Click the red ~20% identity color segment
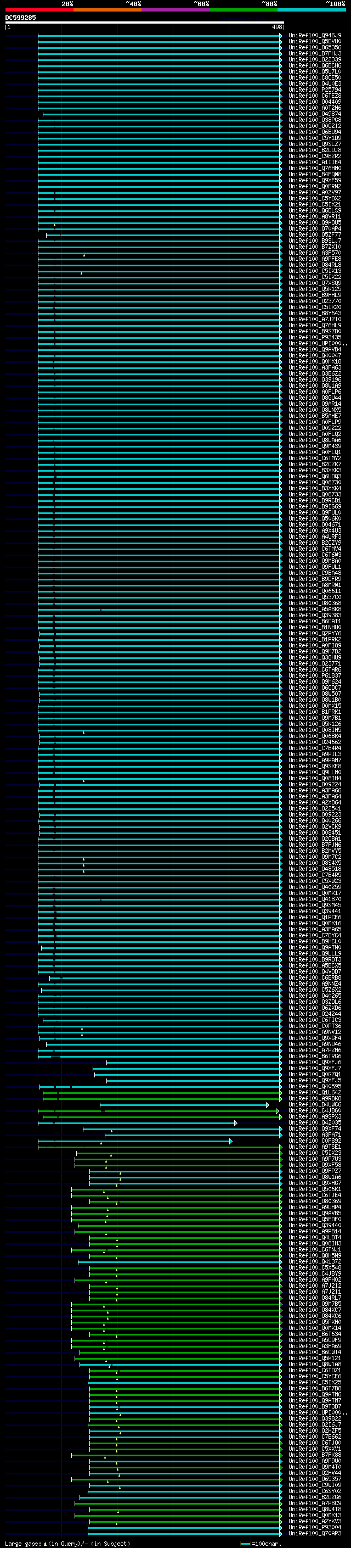This screenshot has height=1548, width=351. pos(39,10)
